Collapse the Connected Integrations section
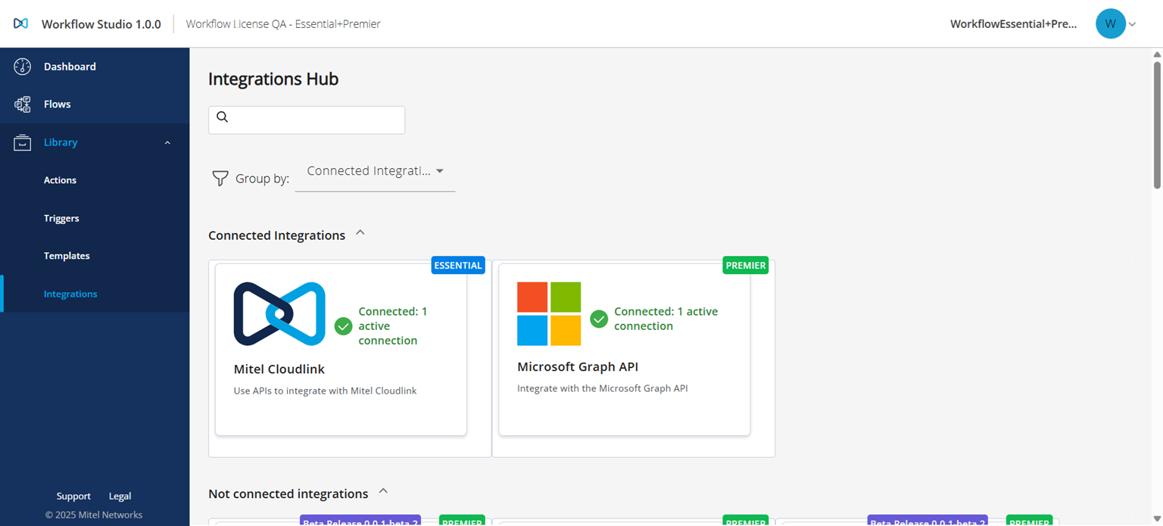Image resolution: width=1163 pixels, height=526 pixels. [360, 232]
